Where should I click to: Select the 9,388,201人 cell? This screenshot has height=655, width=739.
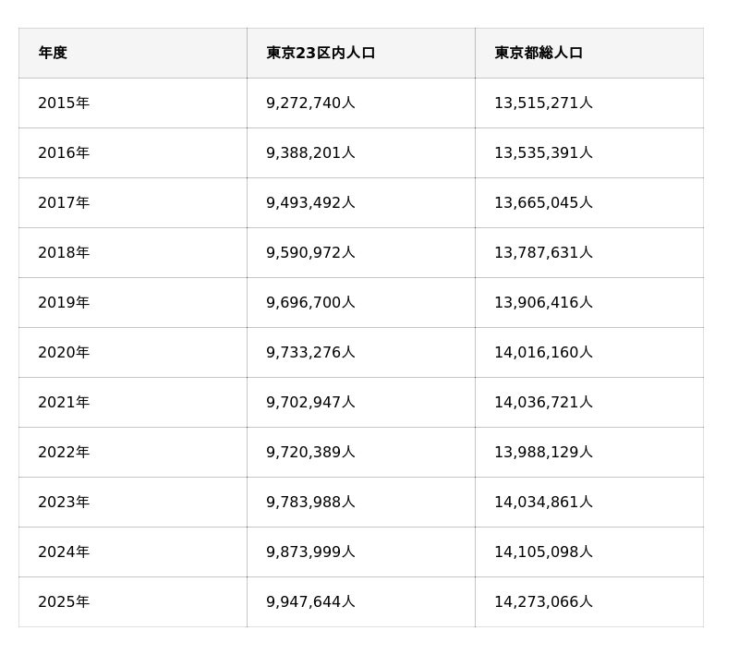click(x=310, y=153)
